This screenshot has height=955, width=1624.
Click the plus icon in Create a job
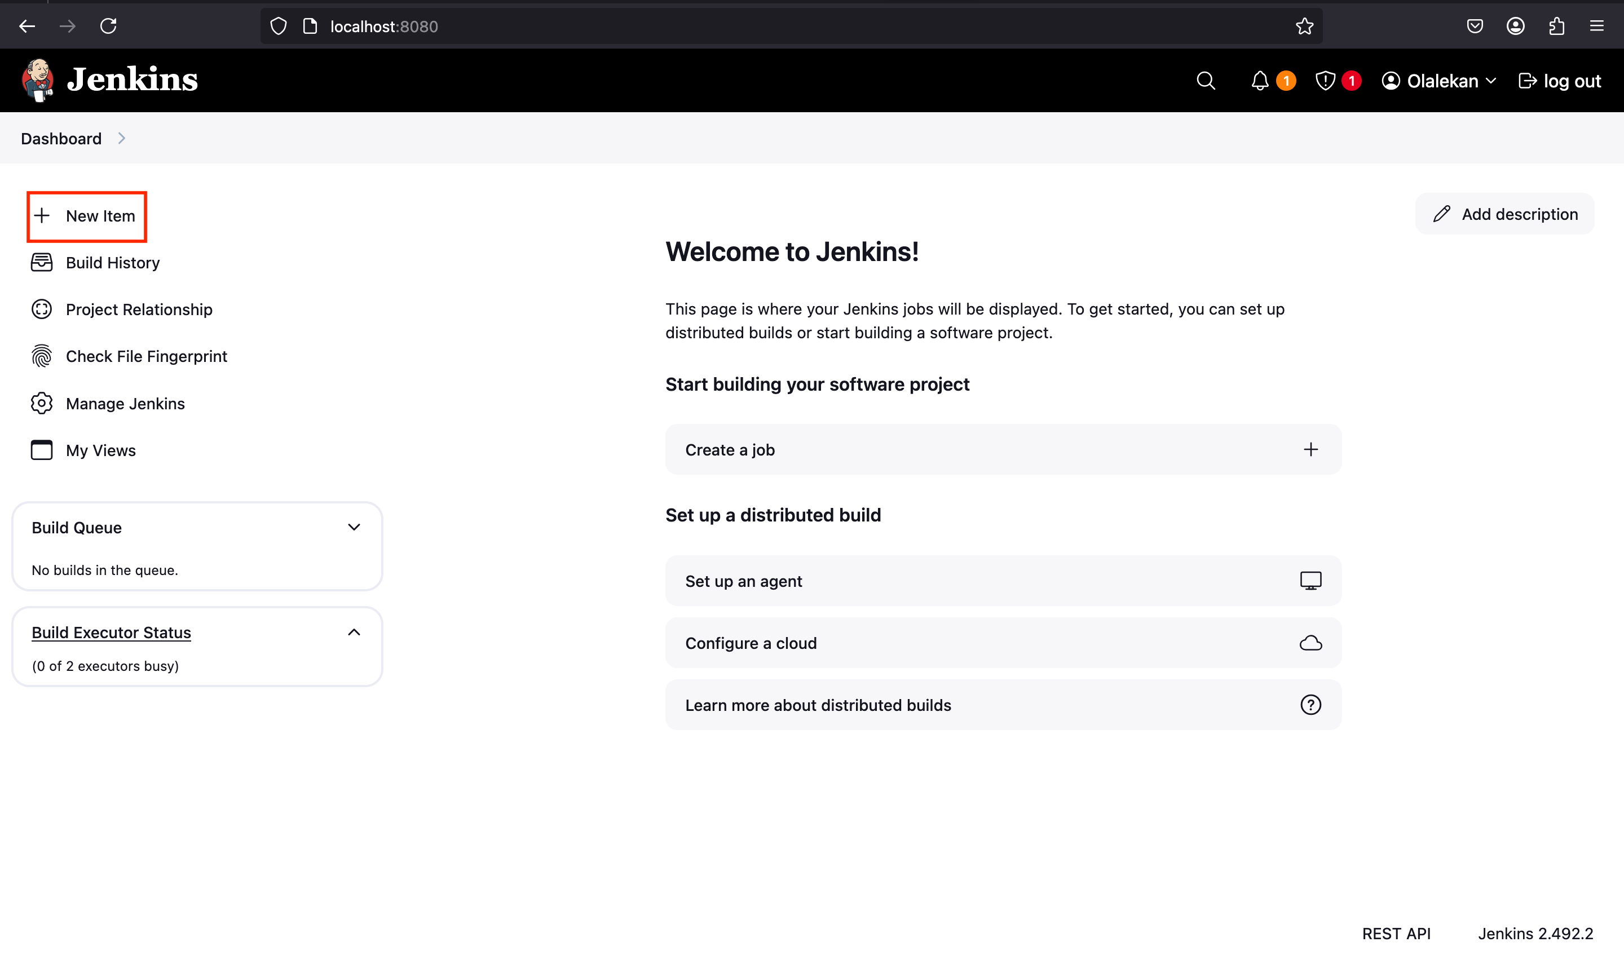1311,449
